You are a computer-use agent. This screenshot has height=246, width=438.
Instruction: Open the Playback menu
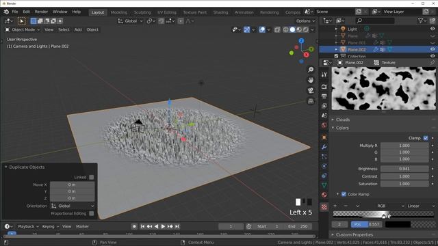pos(27,226)
